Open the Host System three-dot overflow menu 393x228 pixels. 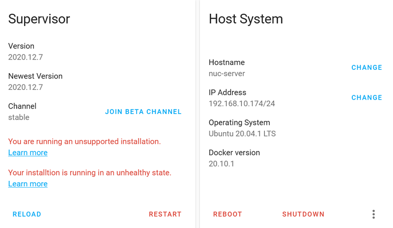click(x=373, y=214)
